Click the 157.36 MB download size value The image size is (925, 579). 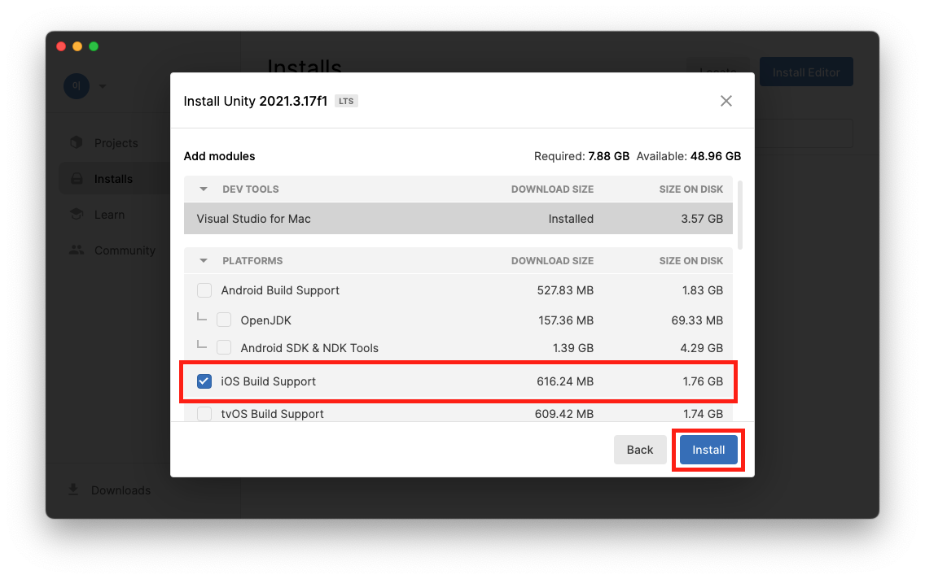click(x=566, y=320)
